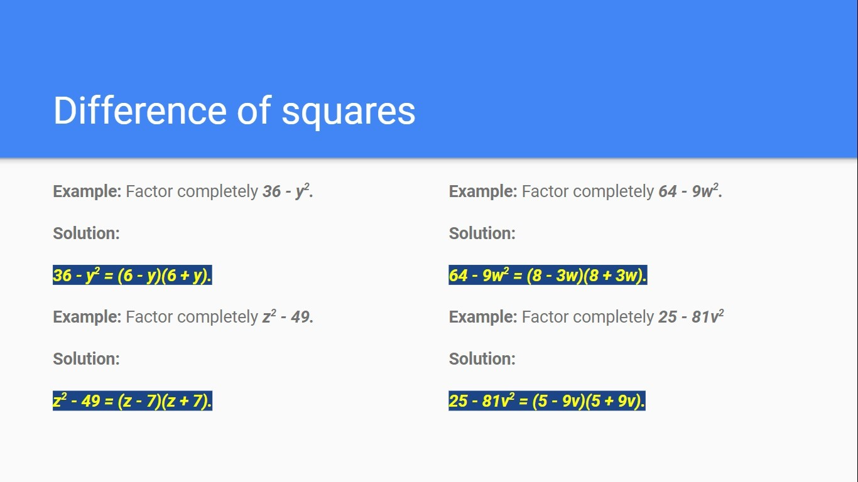
Task: Click the bold "Example:" word of the z² - 49 problem
Action: [x=87, y=317]
